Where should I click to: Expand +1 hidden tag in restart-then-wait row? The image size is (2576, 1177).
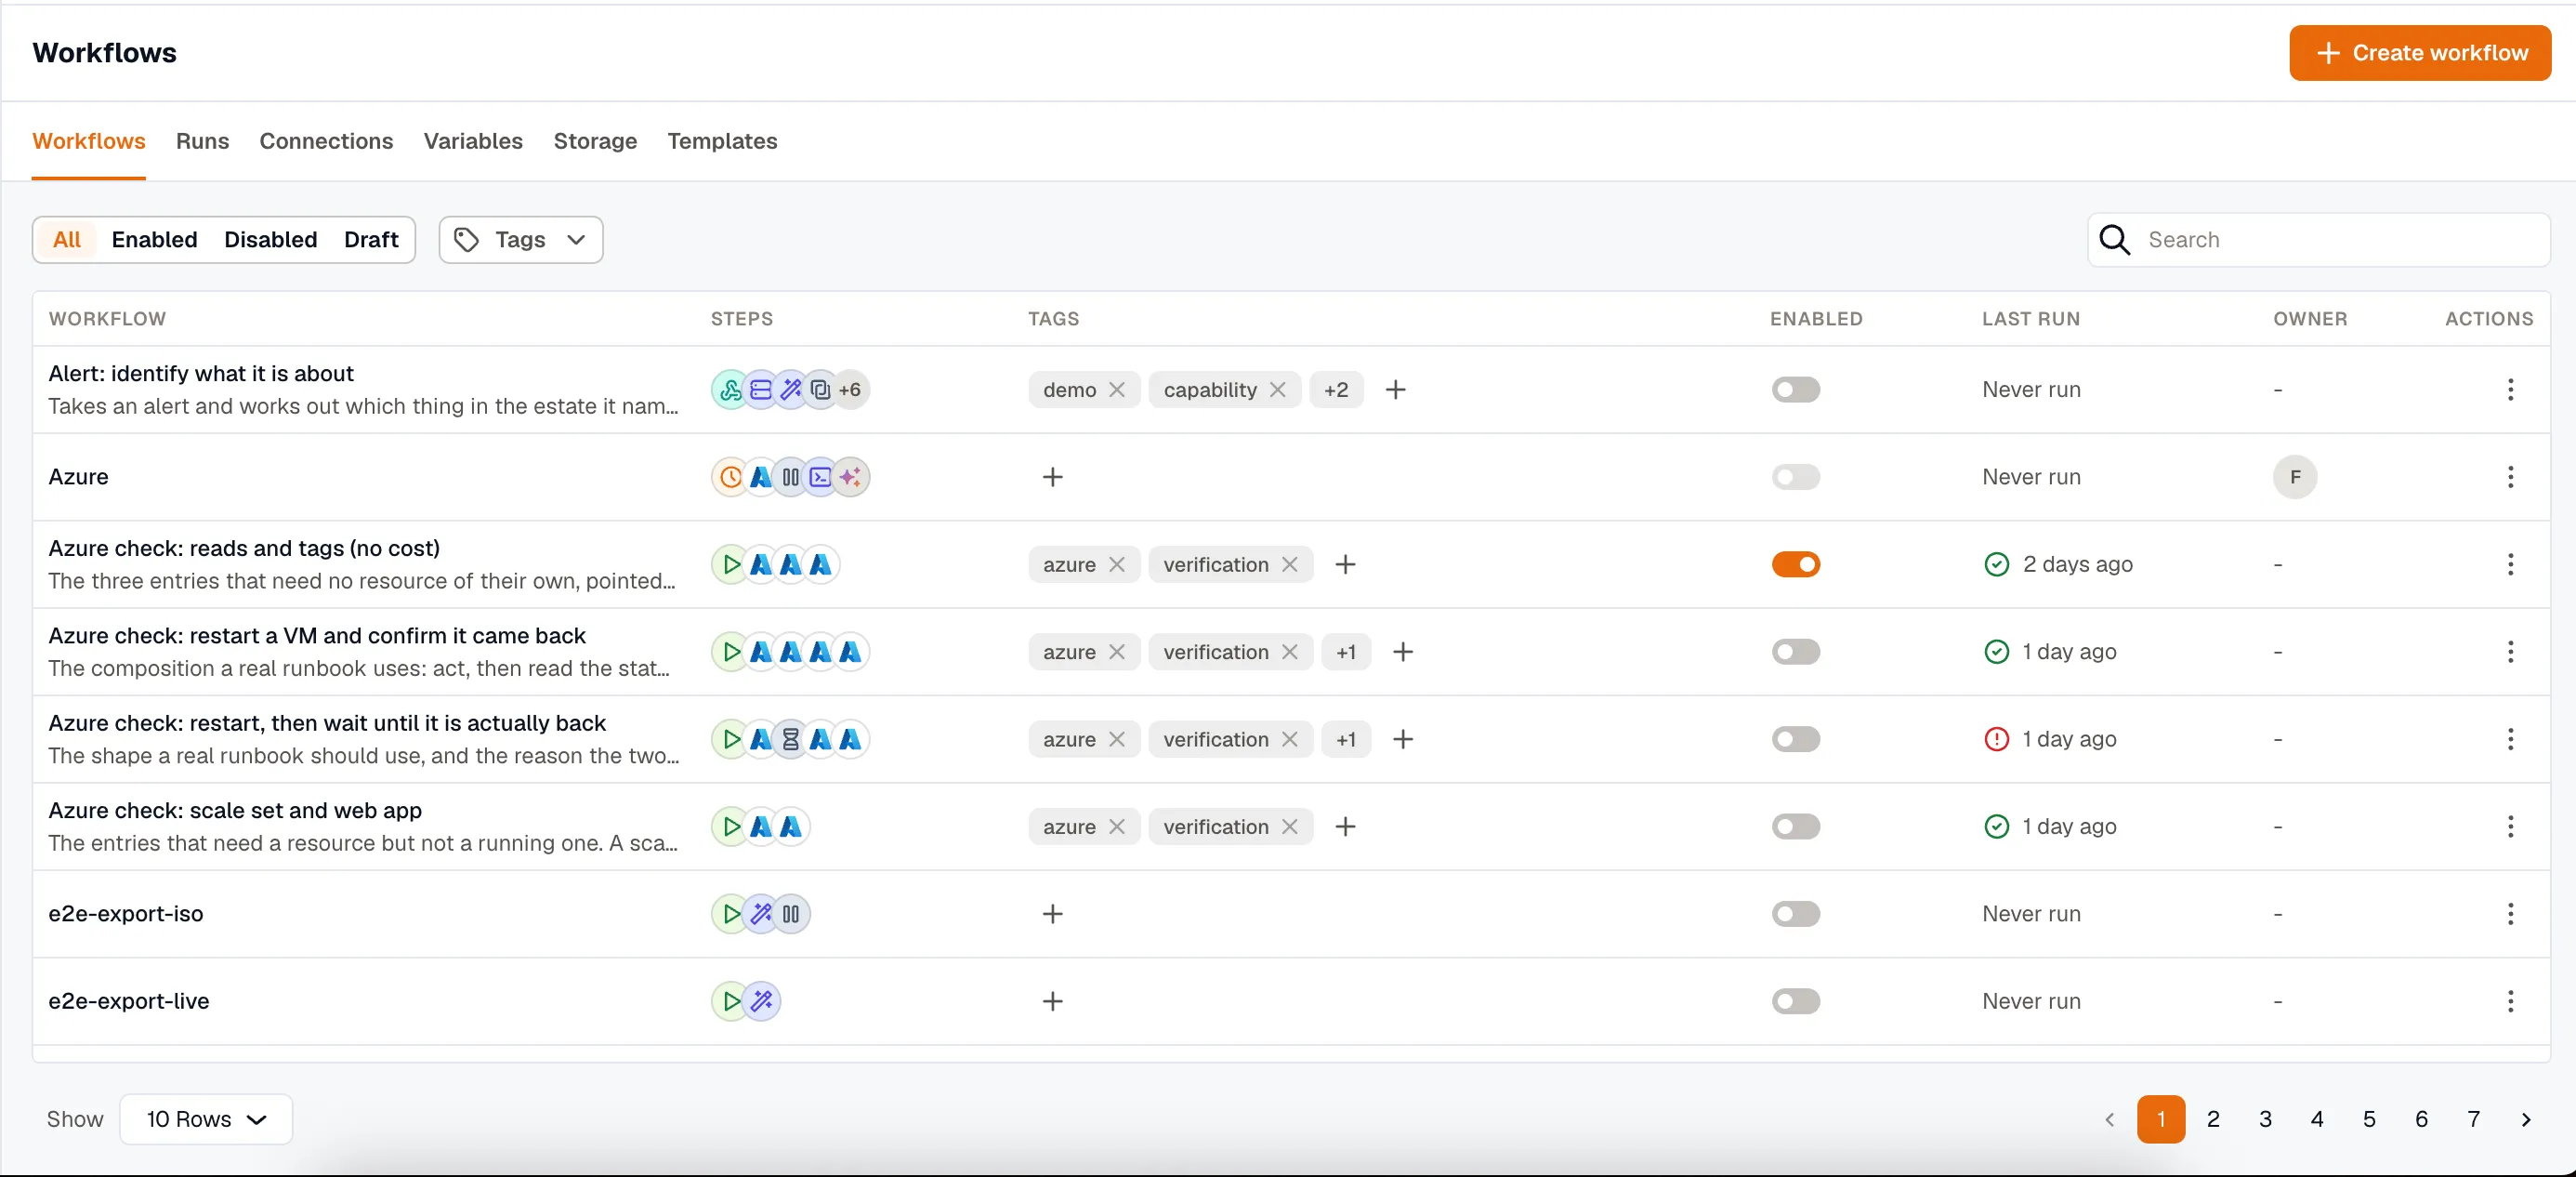click(1346, 738)
